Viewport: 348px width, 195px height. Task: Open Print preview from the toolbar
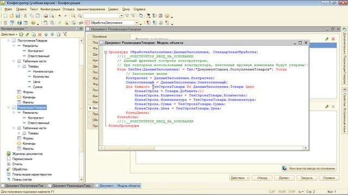[x=52, y=16]
